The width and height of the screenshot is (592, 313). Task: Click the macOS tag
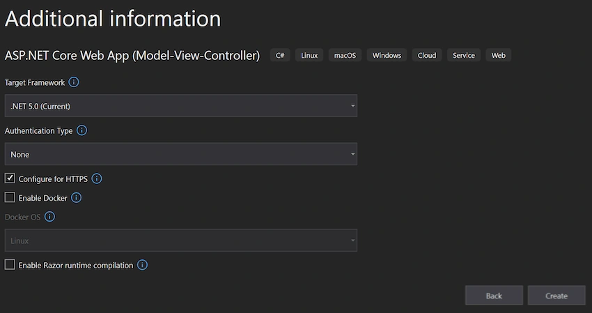345,55
